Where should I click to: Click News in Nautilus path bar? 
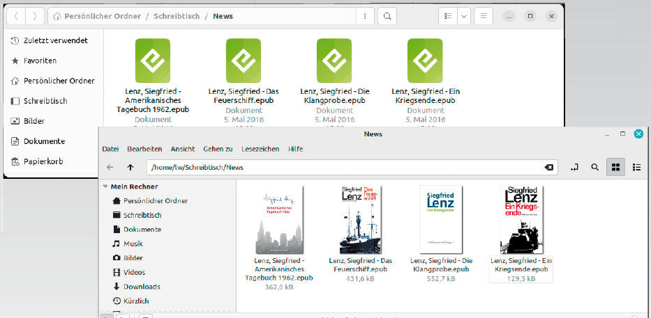[x=223, y=16]
